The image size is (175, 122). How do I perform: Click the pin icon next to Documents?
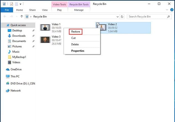33,41
